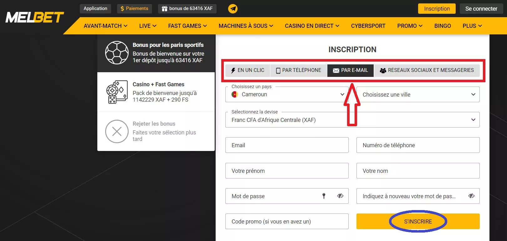Click the Se connecter button

[x=481, y=9]
